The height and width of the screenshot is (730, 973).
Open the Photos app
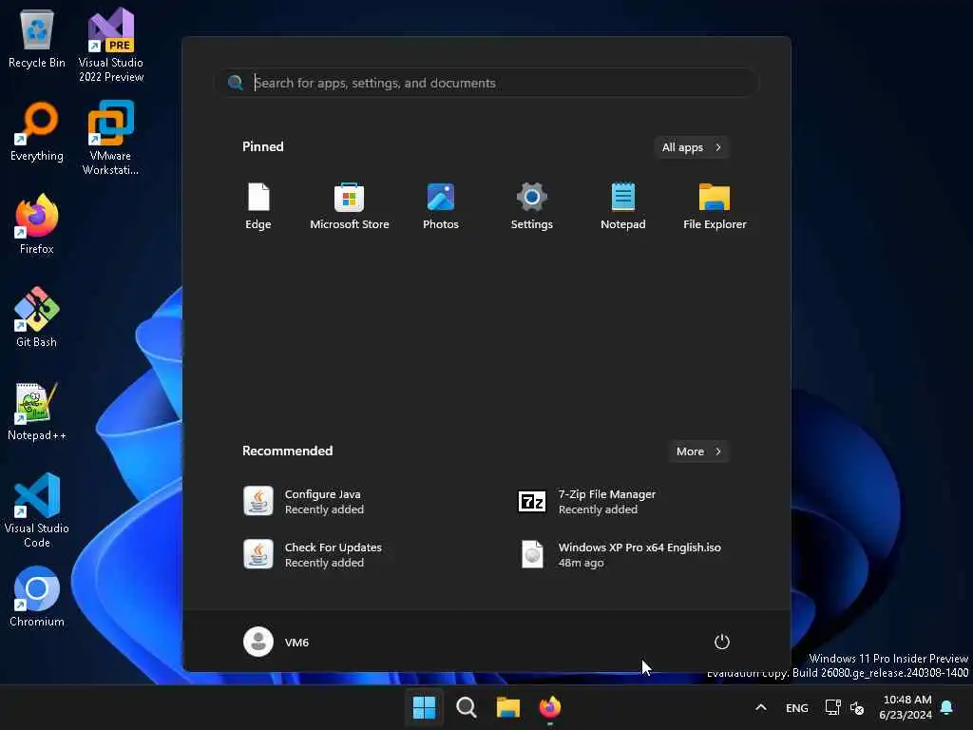[441, 206]
